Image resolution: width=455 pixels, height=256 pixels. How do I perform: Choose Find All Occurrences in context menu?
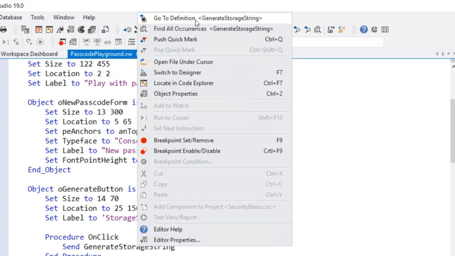click(213, 29)
